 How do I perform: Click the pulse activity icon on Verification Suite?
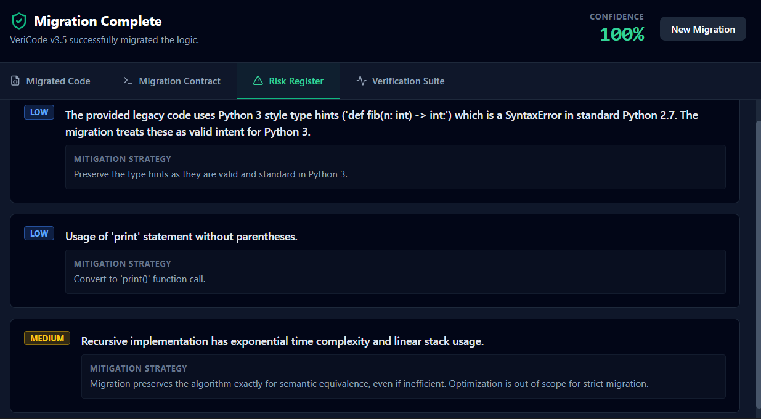tap(362, 81)
